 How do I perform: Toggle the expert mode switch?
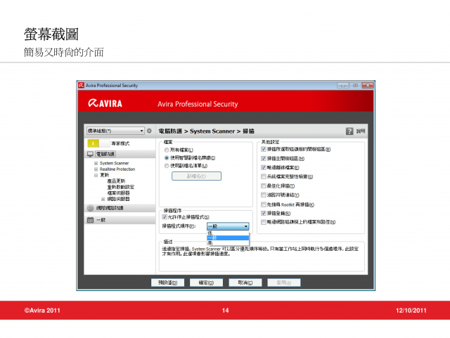point(98,143)
